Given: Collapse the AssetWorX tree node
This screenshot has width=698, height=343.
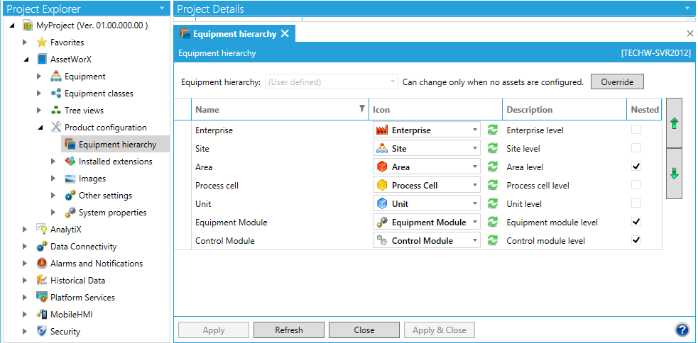Looking at the screenshot, I should click(x=26, y=60).
